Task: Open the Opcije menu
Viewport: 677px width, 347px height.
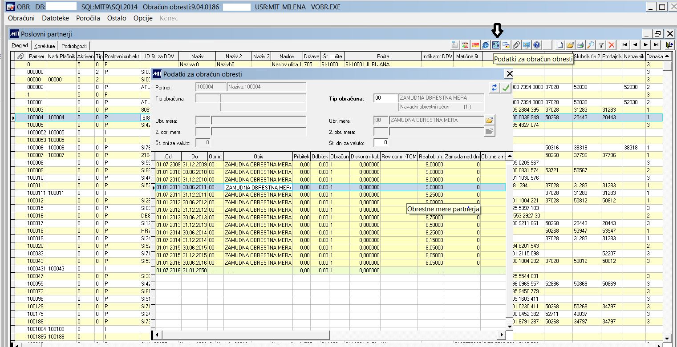Action: [x=142, y=18]
